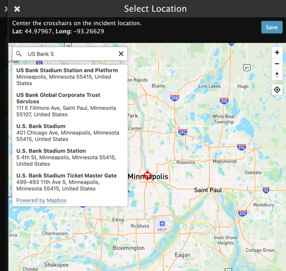Select US Bank Stadium Station and Platform result
The height and width of the screenshot is (271, 286).
(70, 77)
